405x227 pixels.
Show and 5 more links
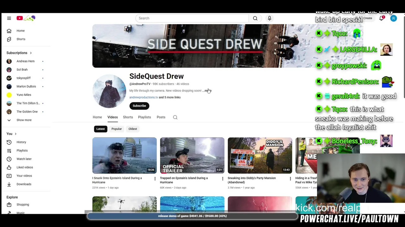pyautogui.click(x=170, y=97)
